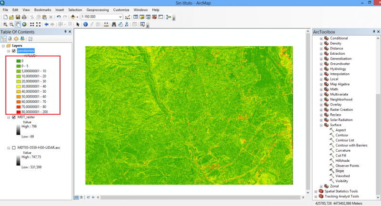
Task: Click the Find binoculars icon
Action: 114,24
